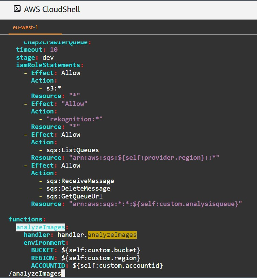
Task: Click the sqs:ReceiveMessage action line
Action: click(x=80, y=181)
